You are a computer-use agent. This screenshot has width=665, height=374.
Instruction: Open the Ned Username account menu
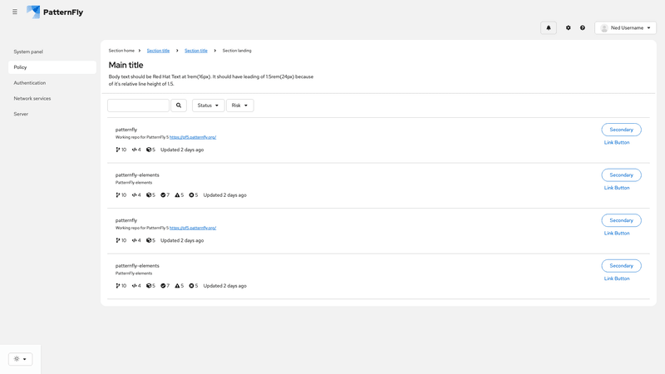pyautogui.click(x=626, y=28)
